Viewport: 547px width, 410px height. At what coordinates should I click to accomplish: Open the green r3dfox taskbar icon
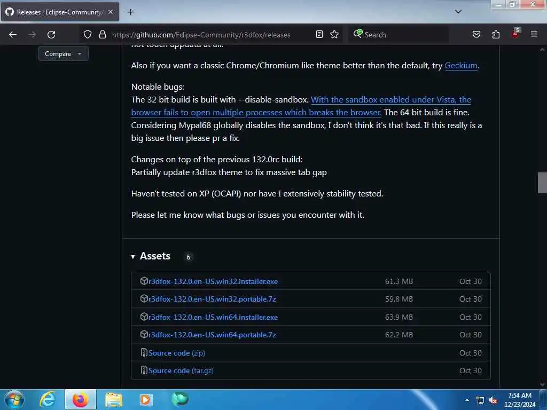(x=179, y=399)
